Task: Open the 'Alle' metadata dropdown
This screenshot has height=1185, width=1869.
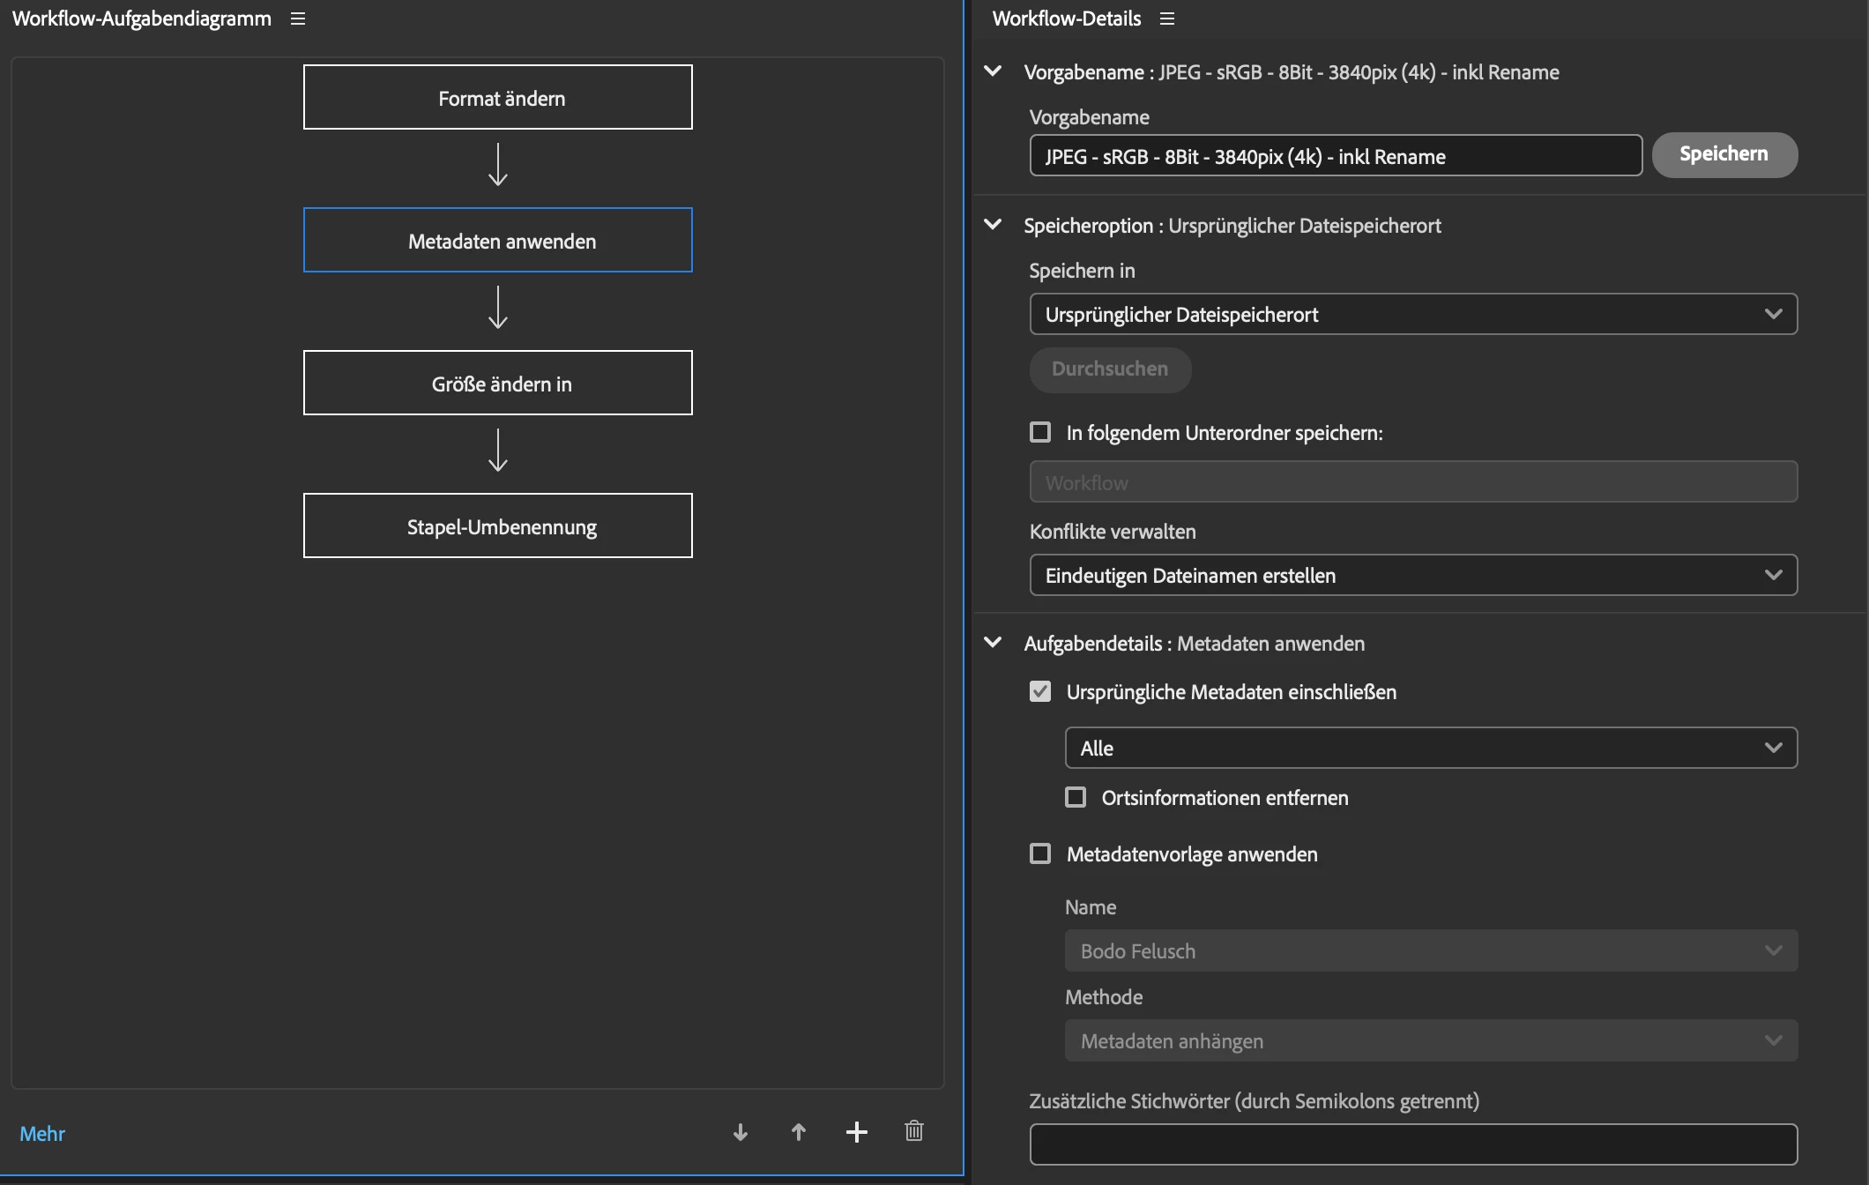Action: coord(1431,748)
